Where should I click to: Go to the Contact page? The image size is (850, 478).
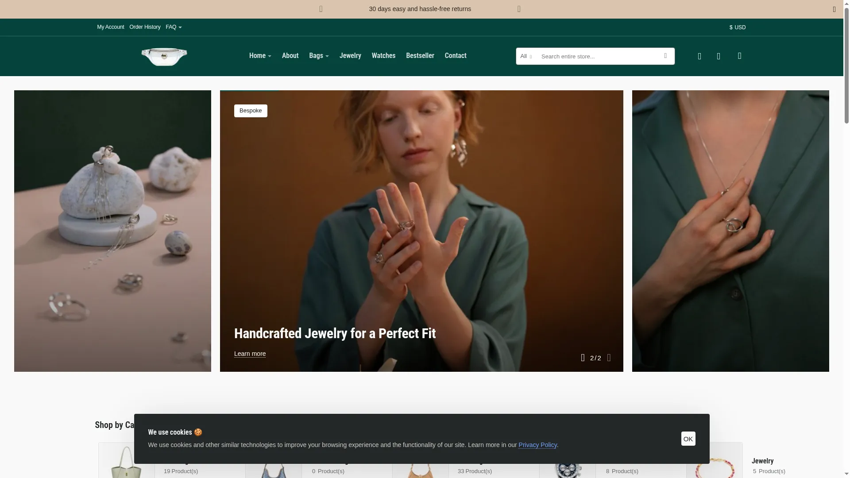pos(456,56)
